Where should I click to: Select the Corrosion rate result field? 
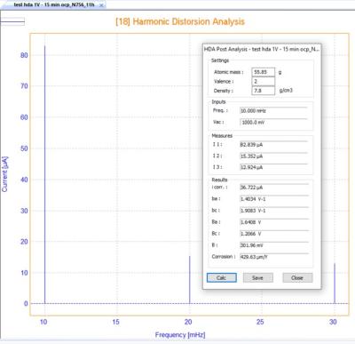pos(273,257)
